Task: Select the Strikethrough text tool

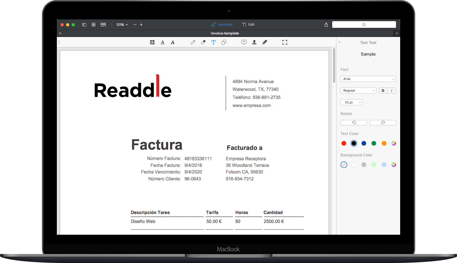Action: (x=173, y=42)
